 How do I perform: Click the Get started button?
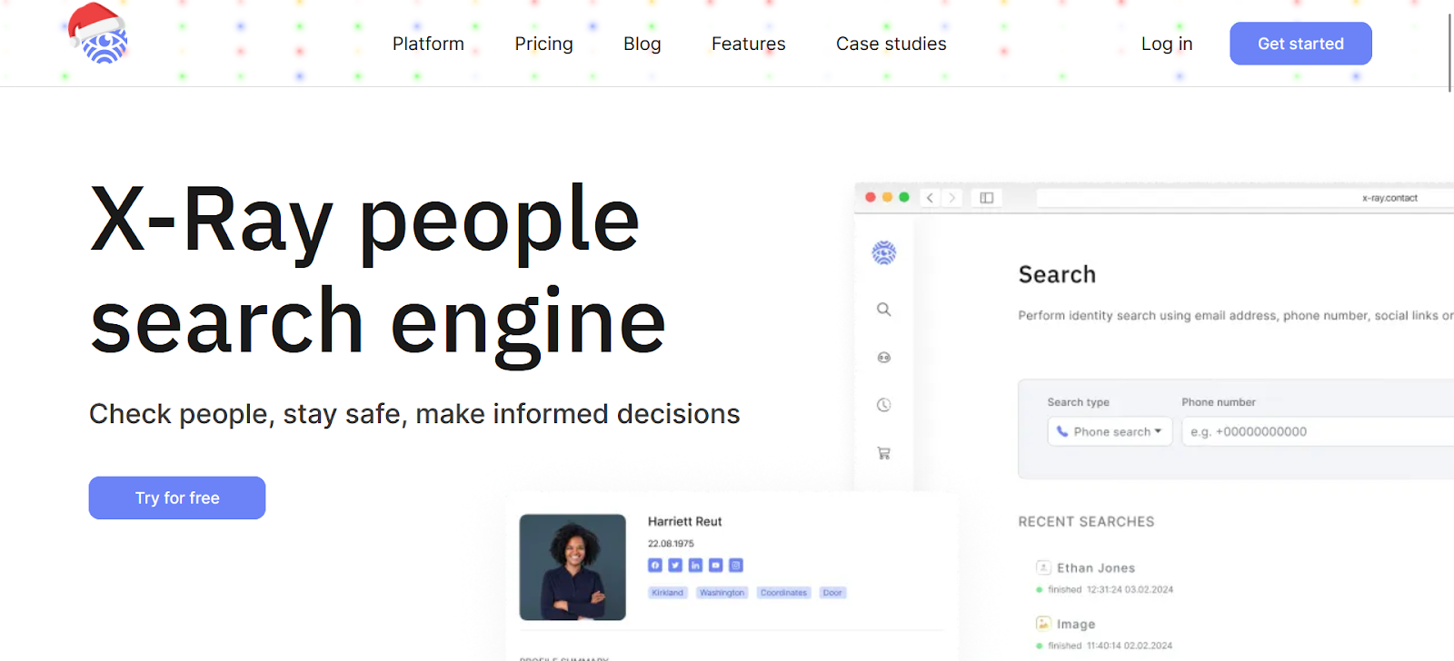coord(1300,44)
